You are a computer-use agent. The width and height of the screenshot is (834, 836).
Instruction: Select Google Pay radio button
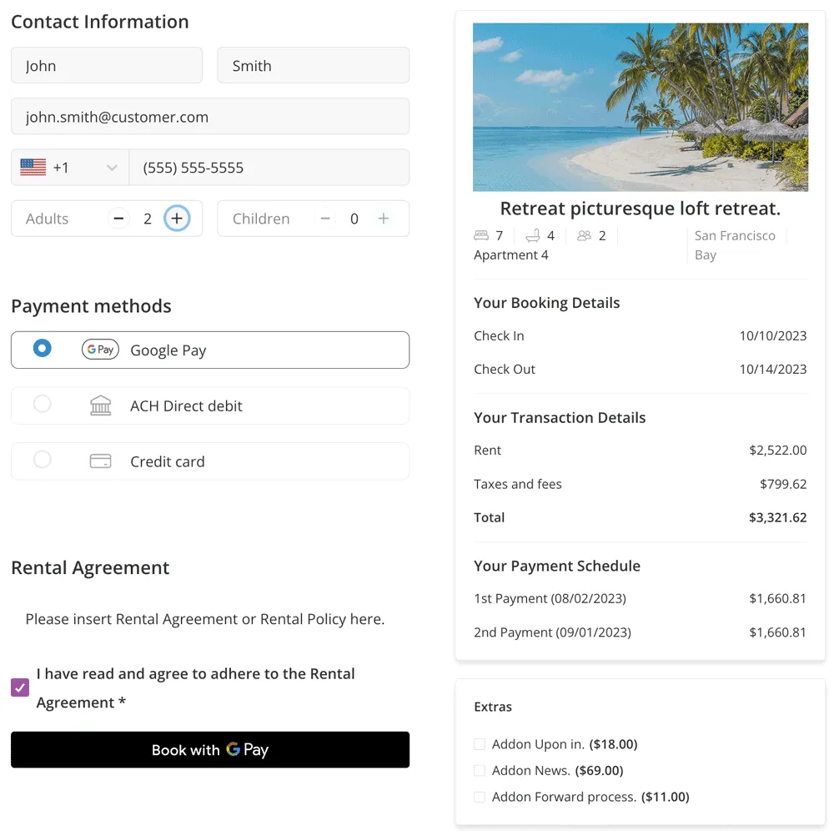[42, 349]
